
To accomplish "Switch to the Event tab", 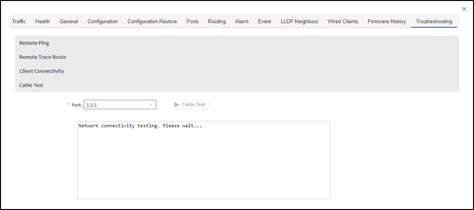I will 265,21.
